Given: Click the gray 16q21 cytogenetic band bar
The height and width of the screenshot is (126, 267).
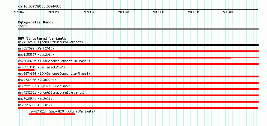Looking at the screenshot, I should (138, 29).
